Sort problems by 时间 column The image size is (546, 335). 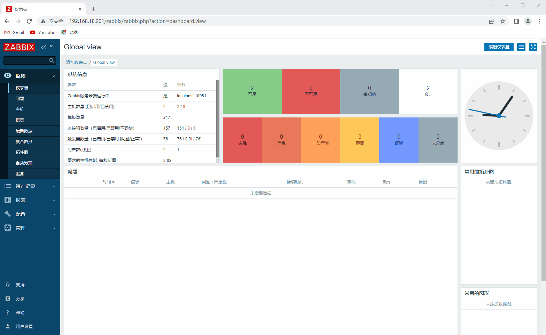[108, 182]
